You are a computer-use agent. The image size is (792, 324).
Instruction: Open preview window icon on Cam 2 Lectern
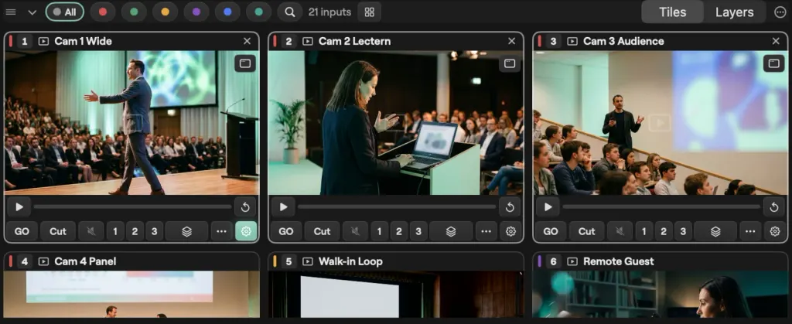tap(510, 63)
